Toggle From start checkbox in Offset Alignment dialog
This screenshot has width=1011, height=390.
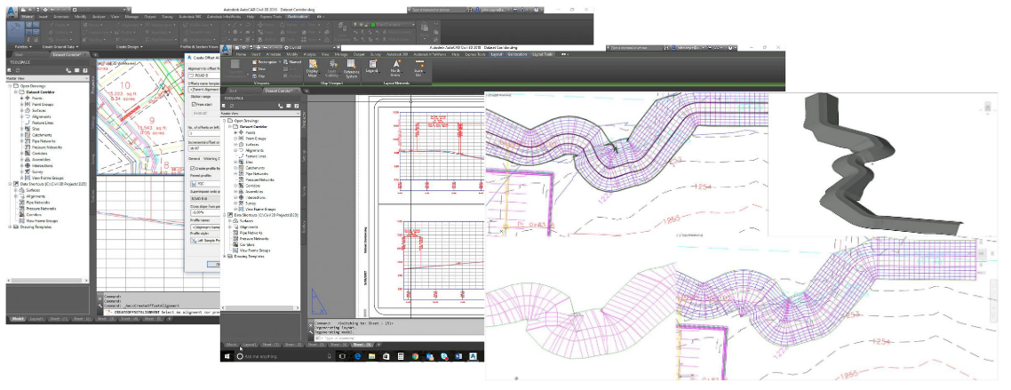tap(193, 103)
